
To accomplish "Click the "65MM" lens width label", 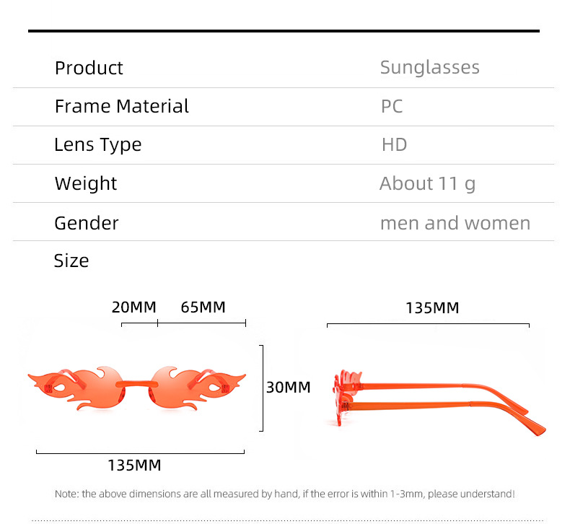I will pyautogui.click(x=203, y=307).
